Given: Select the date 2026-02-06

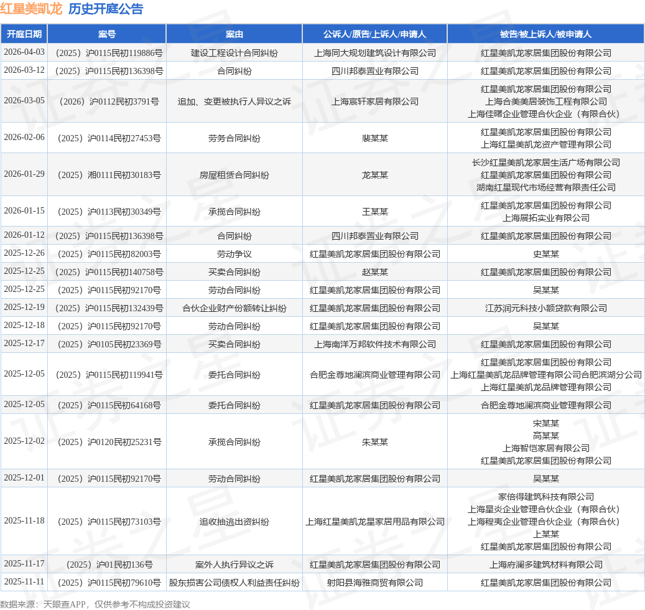Looking at the screenshot, I should tap(24, 137).
